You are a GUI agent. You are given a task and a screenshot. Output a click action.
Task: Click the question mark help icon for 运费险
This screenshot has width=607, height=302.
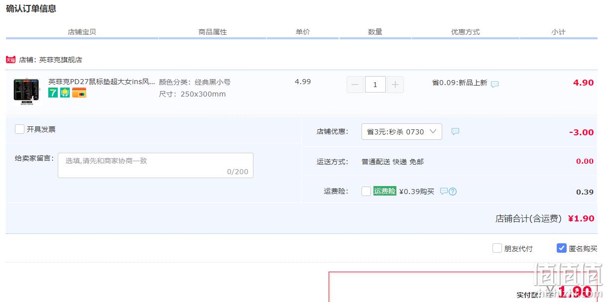453,192
